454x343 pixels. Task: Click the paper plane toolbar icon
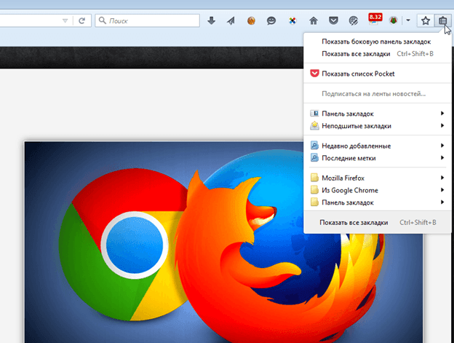click(x=231, y=20)
